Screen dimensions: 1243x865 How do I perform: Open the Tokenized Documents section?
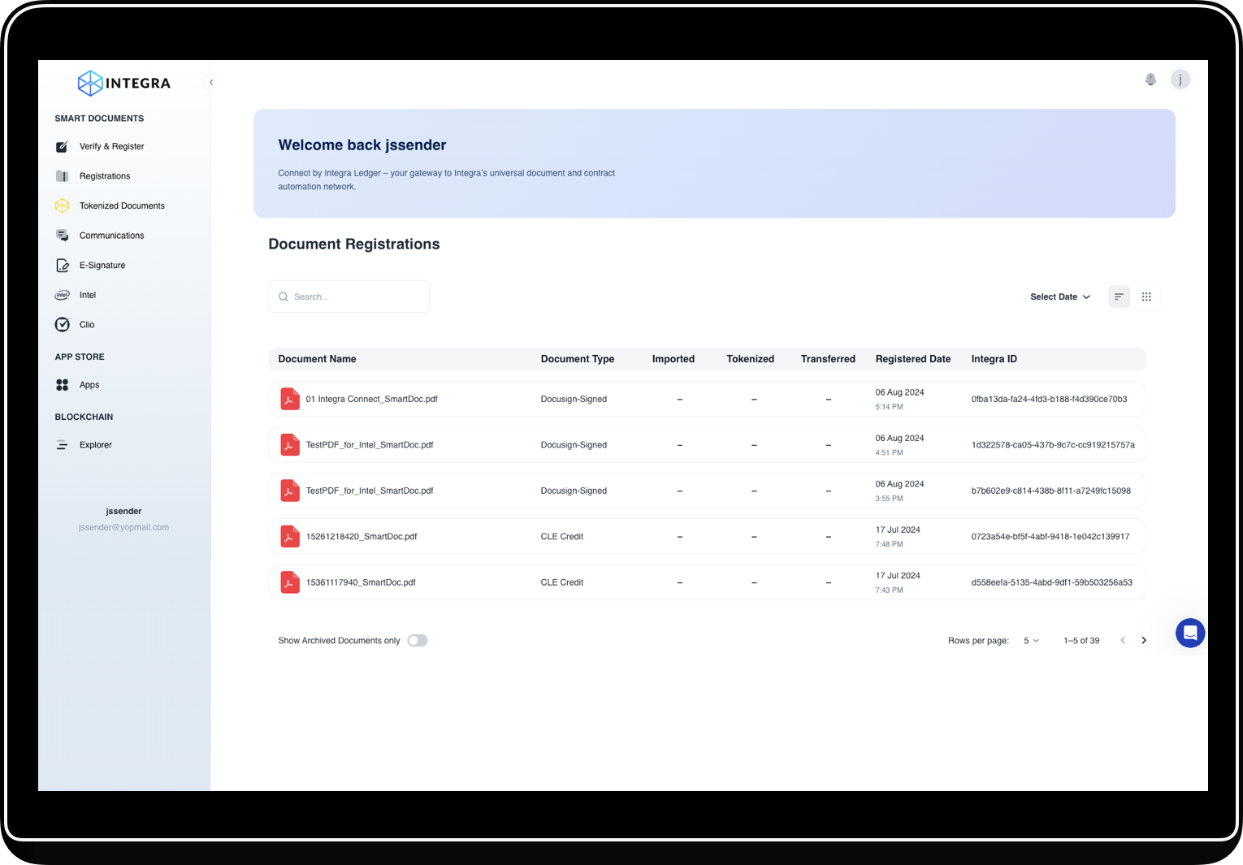(x=122, y=205)
